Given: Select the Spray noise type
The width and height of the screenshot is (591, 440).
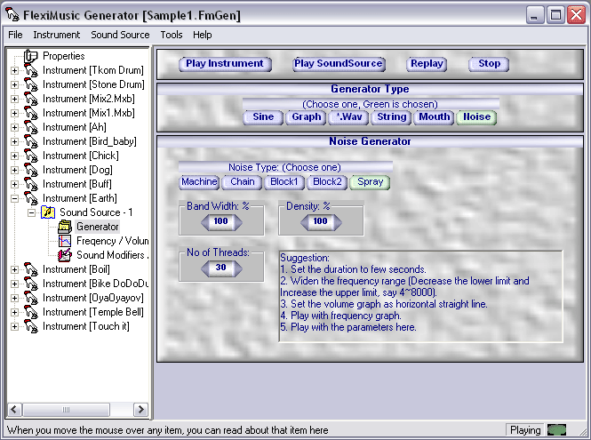Looking at the screenshot, I should click(370, 182).
